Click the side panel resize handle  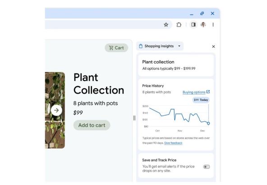(x=134, y=118)
